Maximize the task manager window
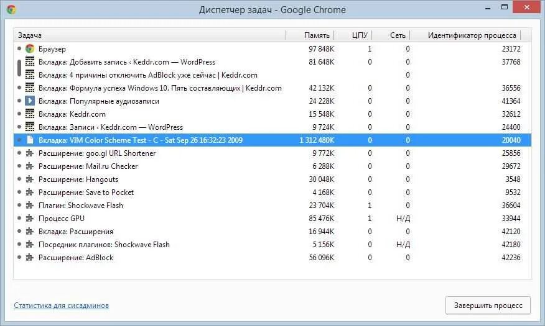 (505, 7)
